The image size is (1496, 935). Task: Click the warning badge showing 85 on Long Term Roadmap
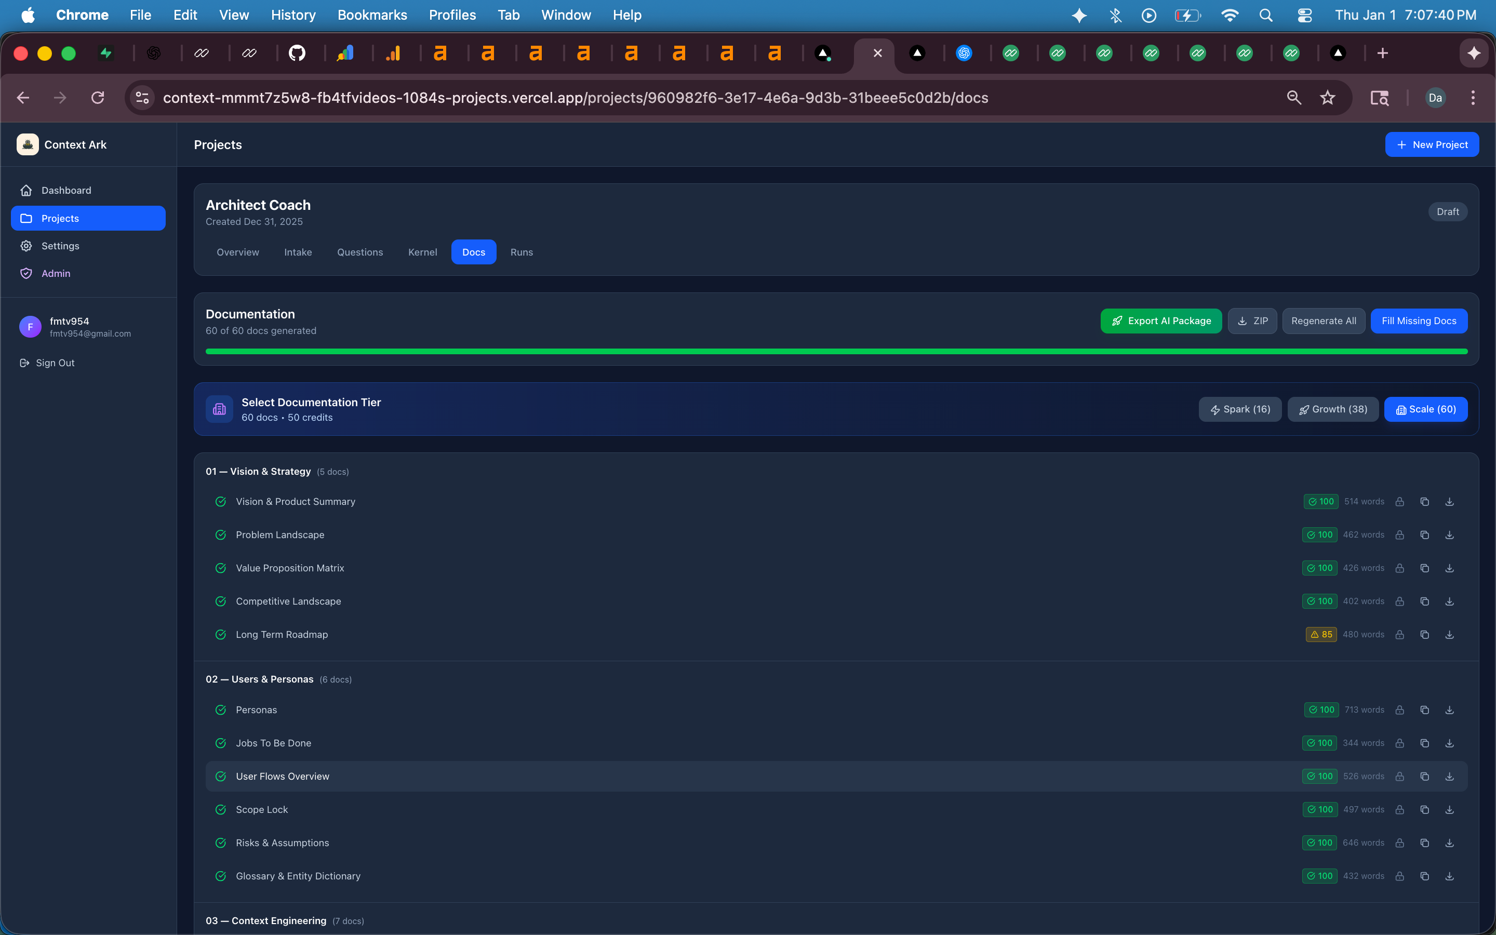1321,634
